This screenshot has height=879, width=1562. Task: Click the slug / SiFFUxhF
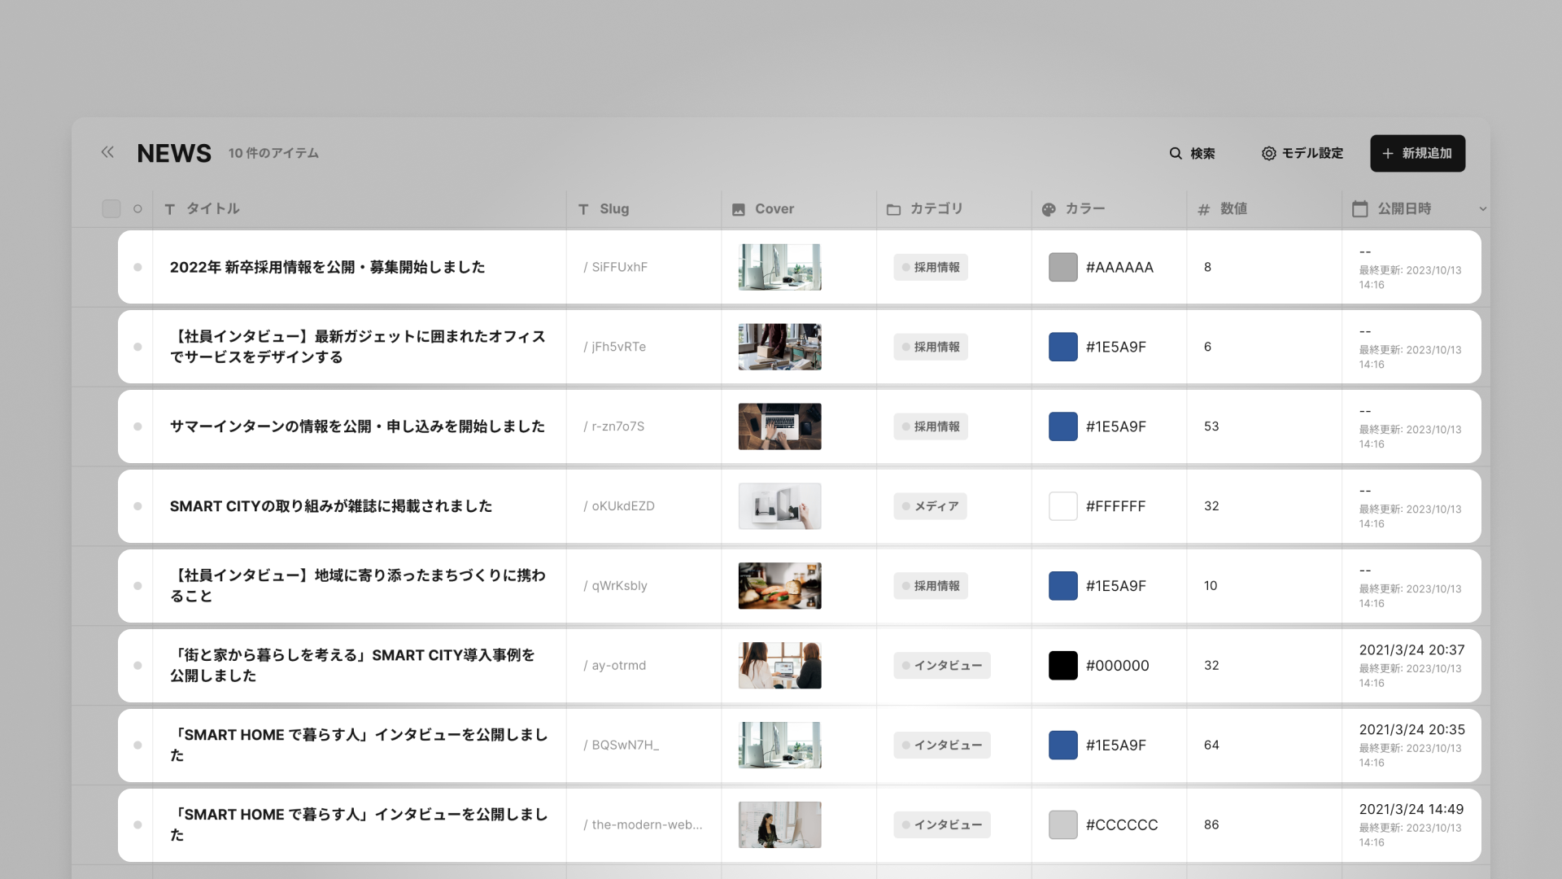[x=615, y=267]
